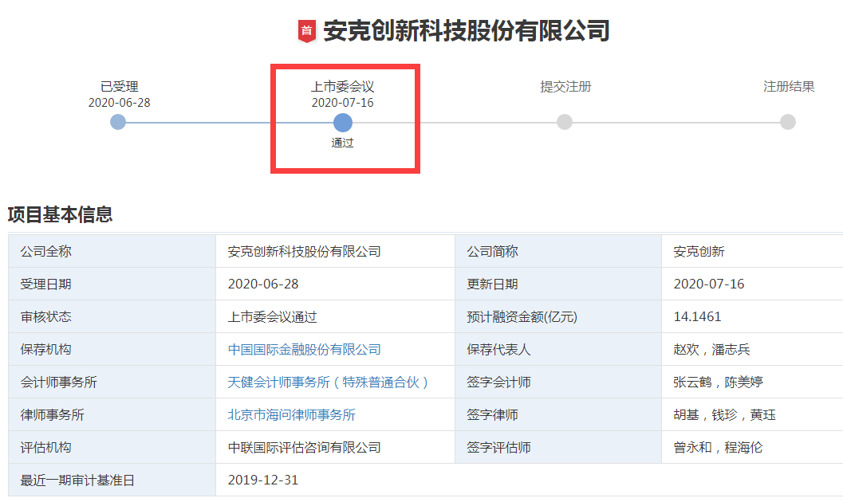The width and height of the screenshot is (843, 502).
Task: Click the 提交注册 progress node
Action: pos(565,87)
